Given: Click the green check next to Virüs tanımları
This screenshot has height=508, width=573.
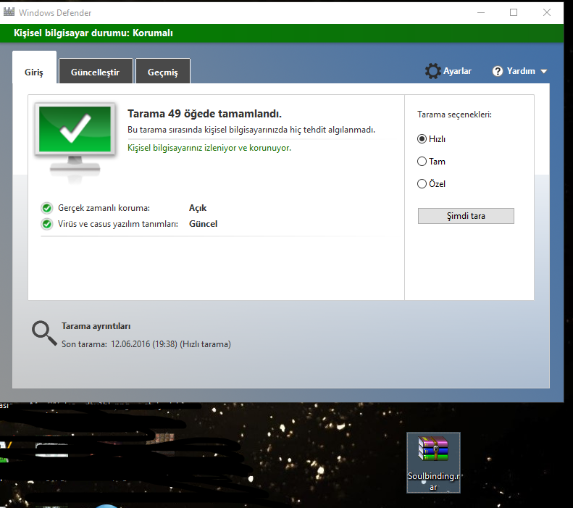Looking at the screenshot, I should 47,224.
